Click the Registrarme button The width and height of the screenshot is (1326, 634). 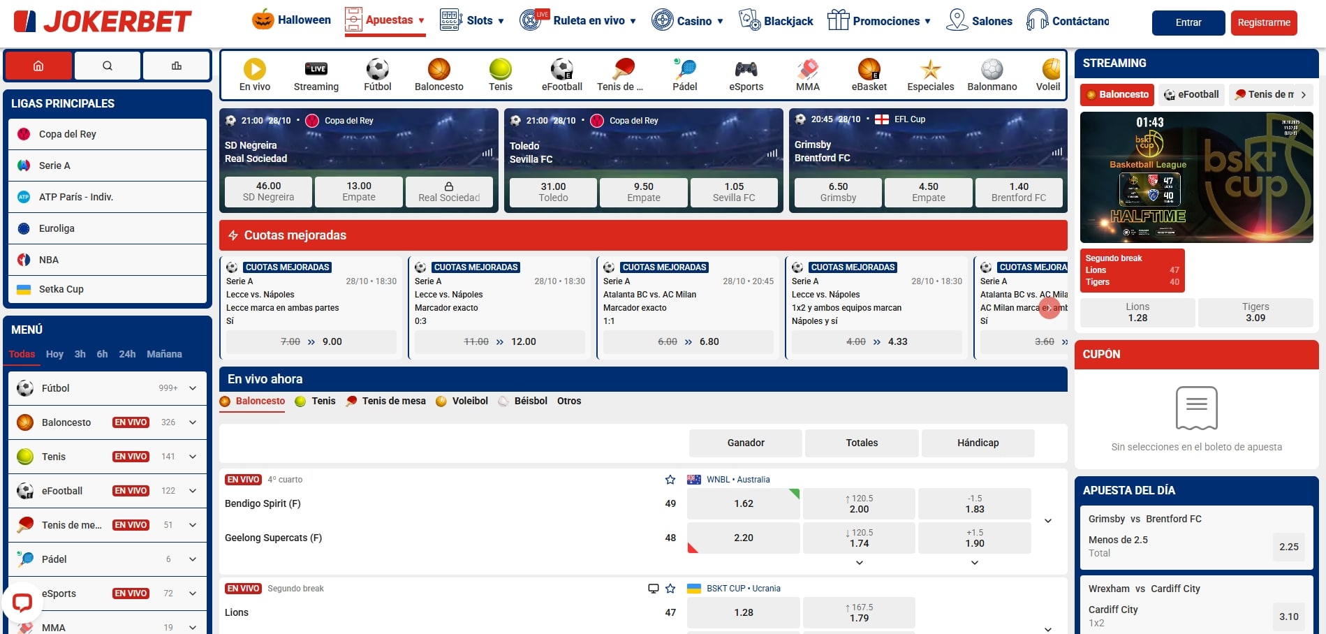coord(1264,22)
